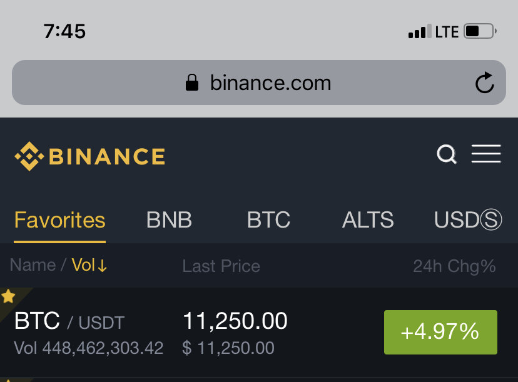Sort the list by Name
518x382 pixels.
pos(33,265)
